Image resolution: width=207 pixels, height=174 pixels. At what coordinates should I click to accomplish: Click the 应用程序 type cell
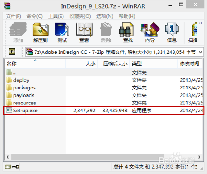142,111
